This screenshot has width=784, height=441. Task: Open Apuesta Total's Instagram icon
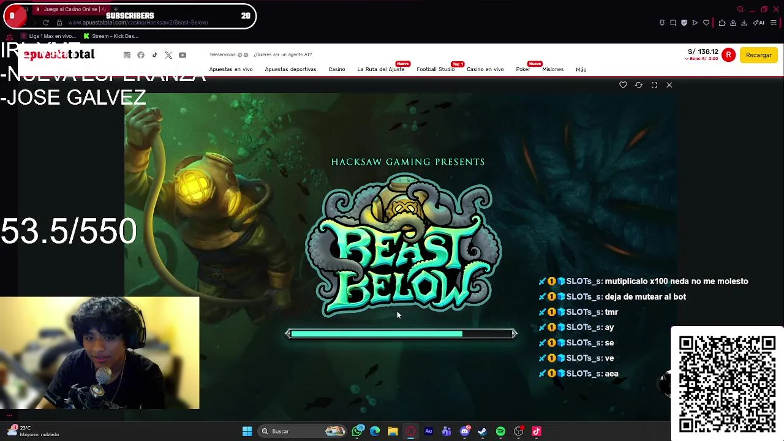(x=127, y=55)
